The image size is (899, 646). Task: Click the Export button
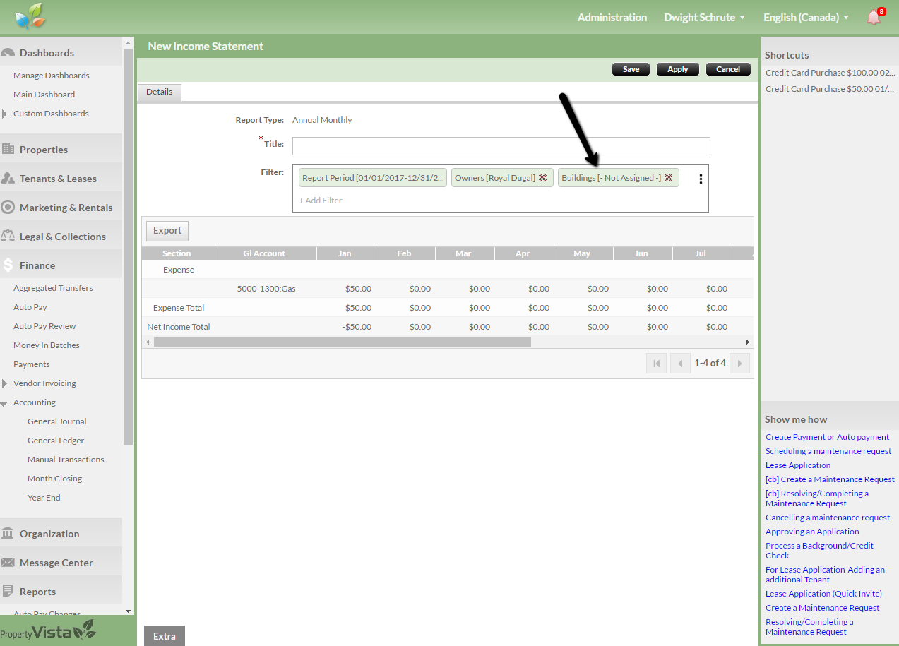[x=167, y=231]
